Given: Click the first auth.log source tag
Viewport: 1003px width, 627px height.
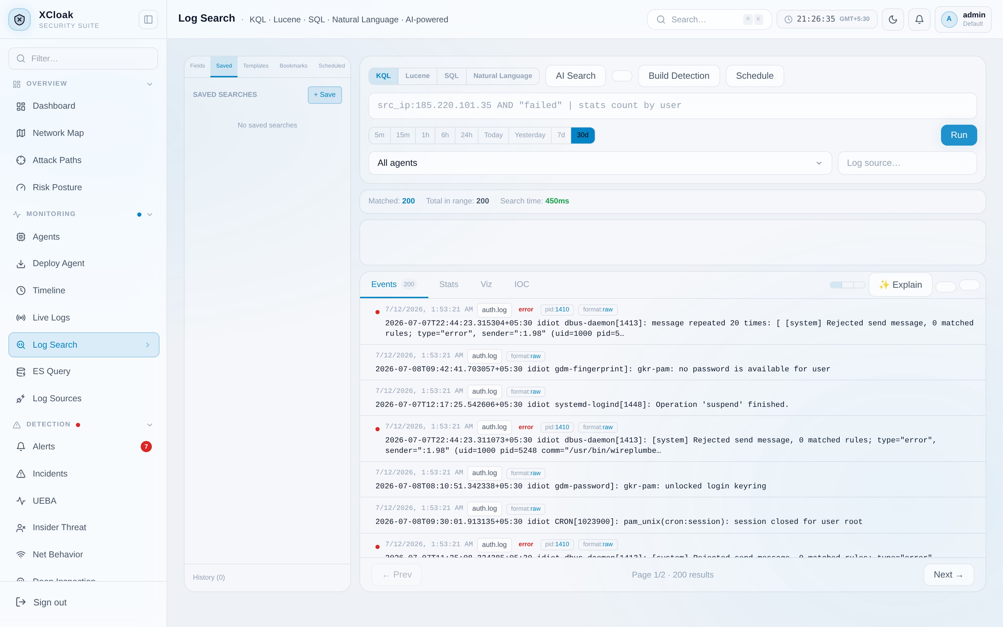Looking at the screenshot, I should tap(494, 310).
